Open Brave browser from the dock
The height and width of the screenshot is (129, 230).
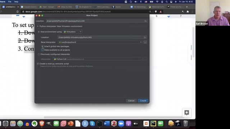pyautogui.click(x=42, y=124)
